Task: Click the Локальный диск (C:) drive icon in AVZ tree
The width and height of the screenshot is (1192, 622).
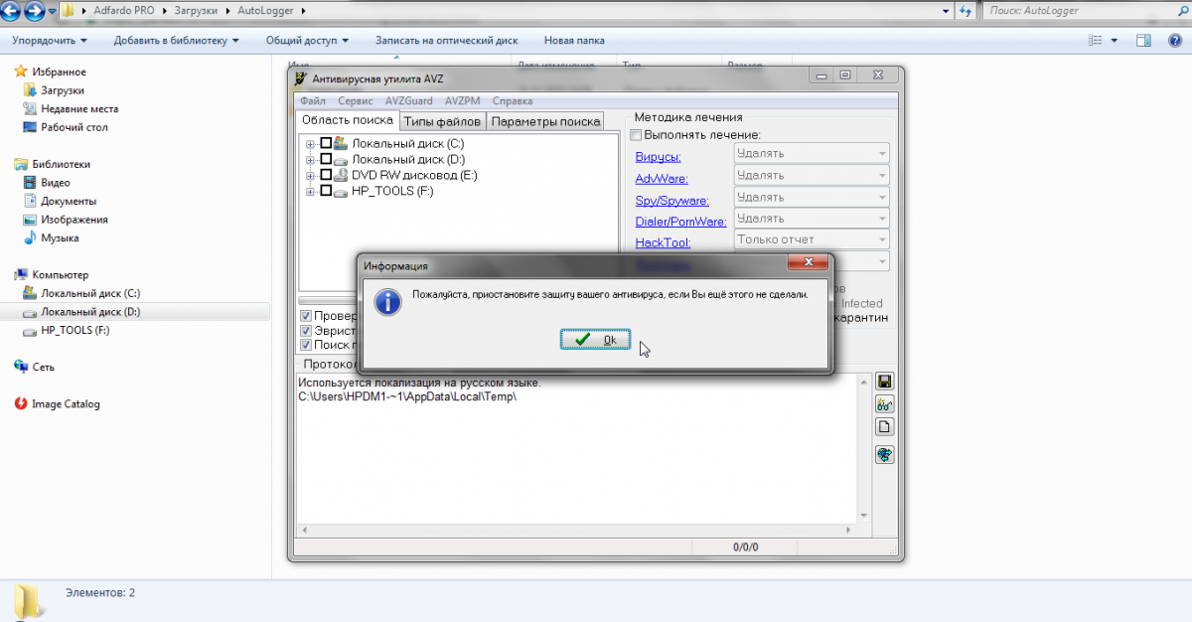Action: pyautogui.click(x=341, y=143)
